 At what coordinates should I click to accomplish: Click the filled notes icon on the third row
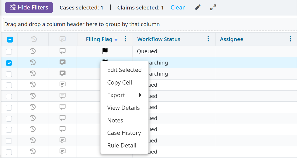(62, 73)
